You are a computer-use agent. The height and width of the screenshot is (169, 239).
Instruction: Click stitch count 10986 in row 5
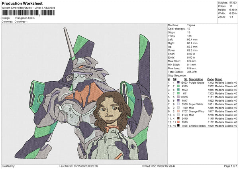184,97
